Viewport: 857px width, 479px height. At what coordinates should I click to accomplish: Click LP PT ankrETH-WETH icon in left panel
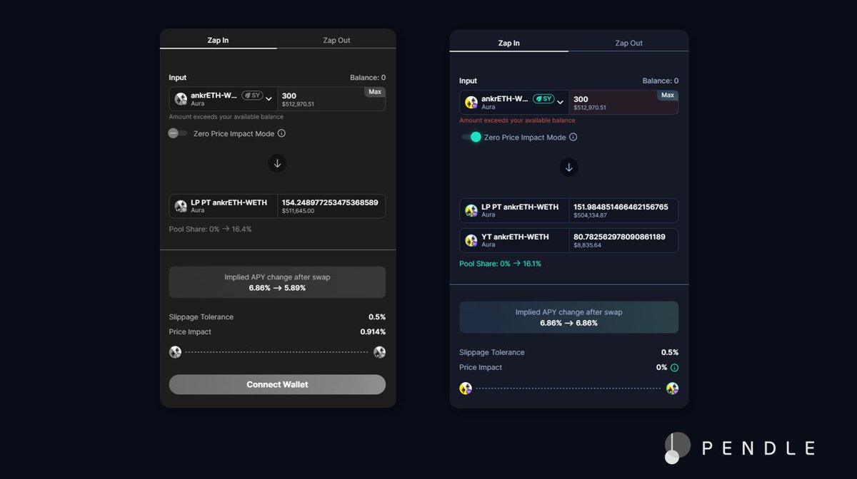[181, 206]
